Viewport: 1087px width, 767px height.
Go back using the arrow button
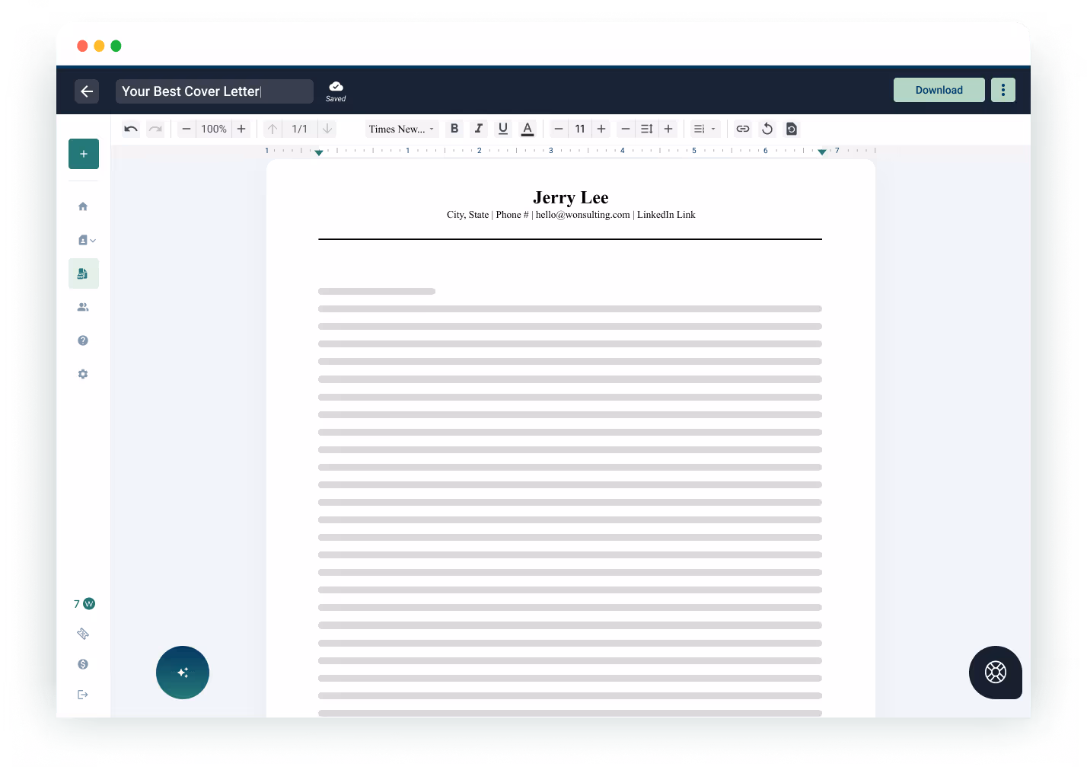[x=87, y=91]
